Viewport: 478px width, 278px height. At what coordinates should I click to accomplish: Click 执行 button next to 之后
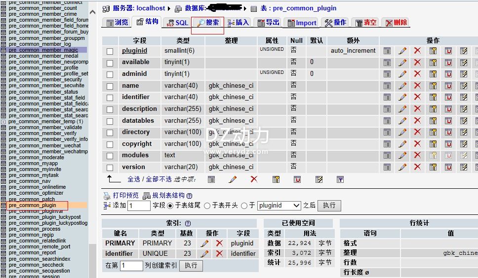[x=329, y=206]
